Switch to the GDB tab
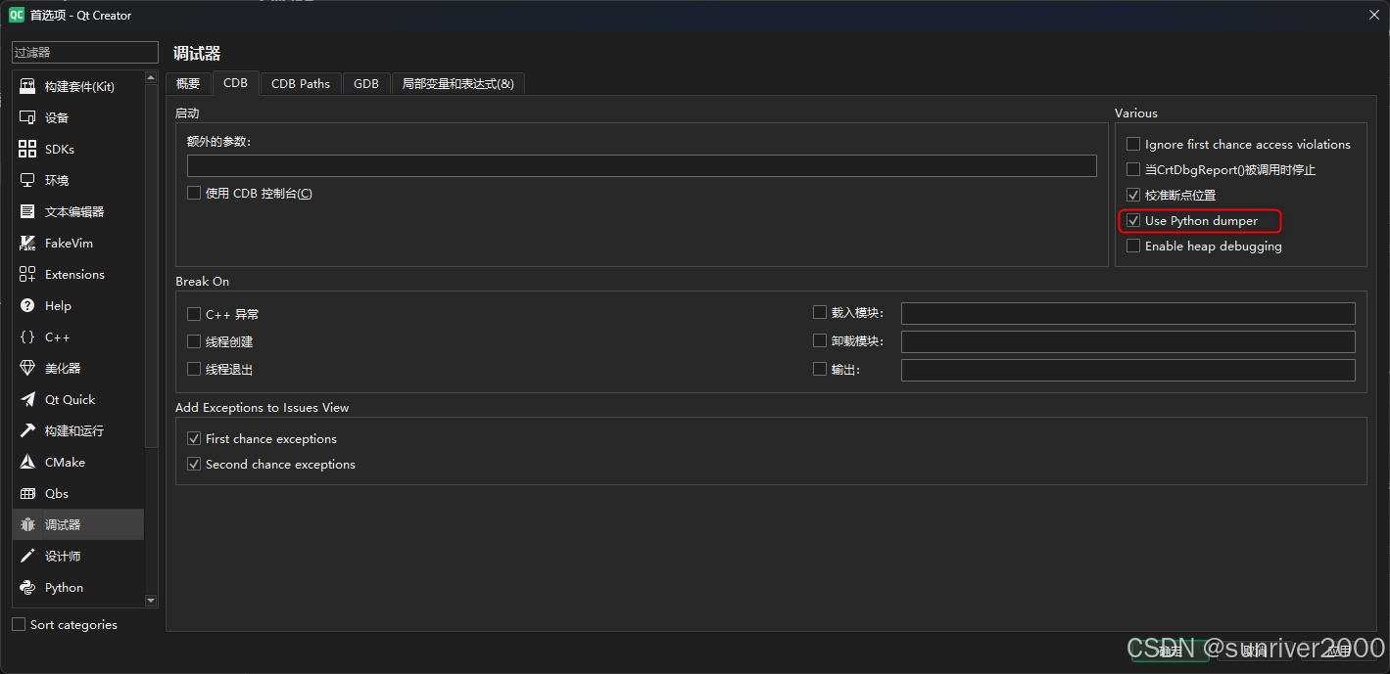 (366, 84)
